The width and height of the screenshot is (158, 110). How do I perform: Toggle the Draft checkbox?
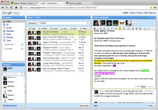point(135,86)
